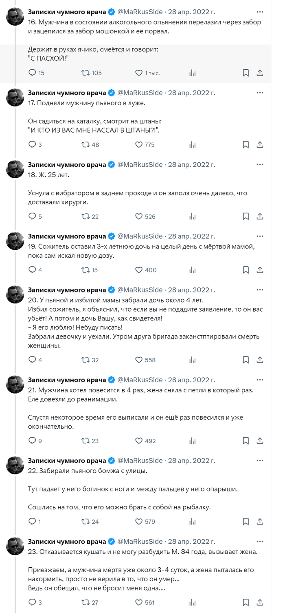The image size is (285, 613).
Task: View analytics of tweet 23
Action: point(193,602)
